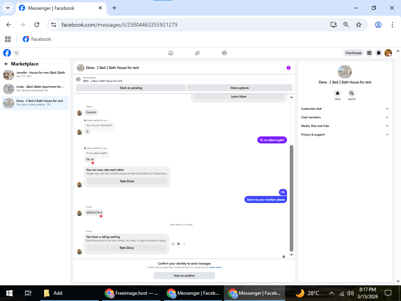Search in conversation using the magnifier icon
The image size is (401, 301).
352,93
